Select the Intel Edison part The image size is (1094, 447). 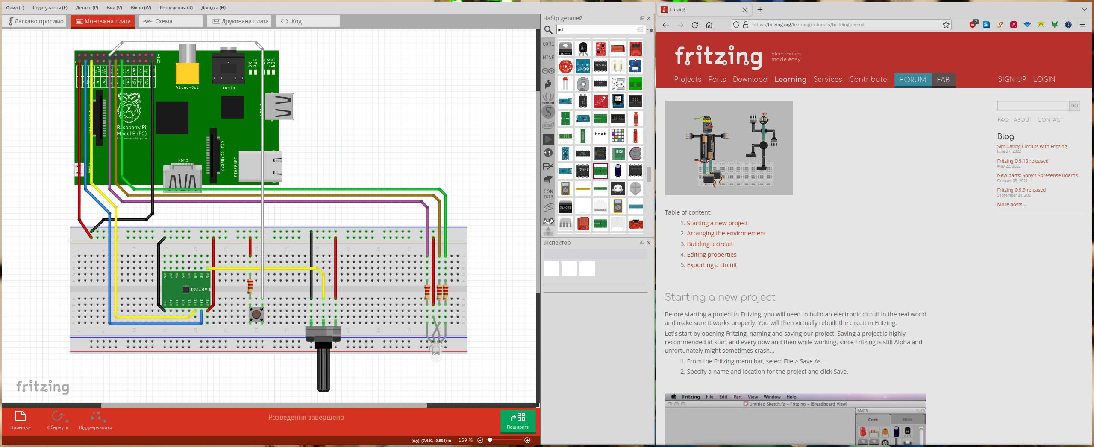click(583, 67)
